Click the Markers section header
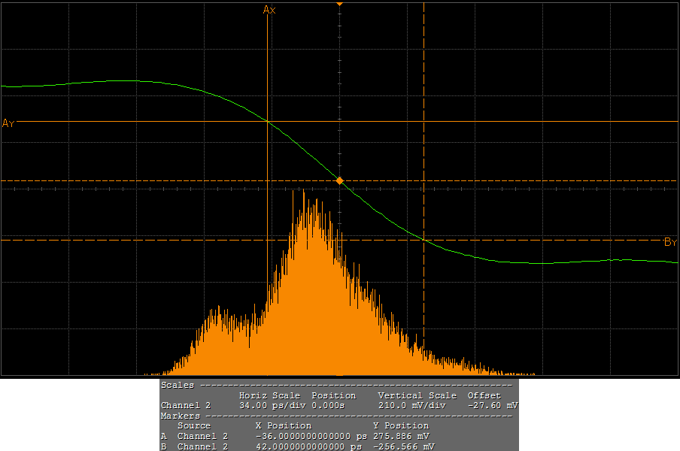 181,416
